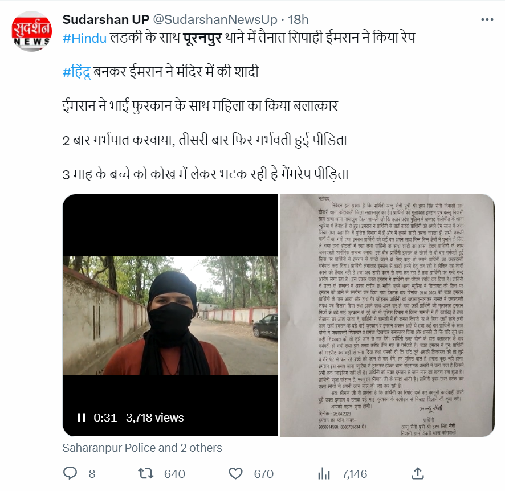The width and height of the screenshot is (505, 491).
Task: Like the tweet with the heart icon
Action: point(235,473)
